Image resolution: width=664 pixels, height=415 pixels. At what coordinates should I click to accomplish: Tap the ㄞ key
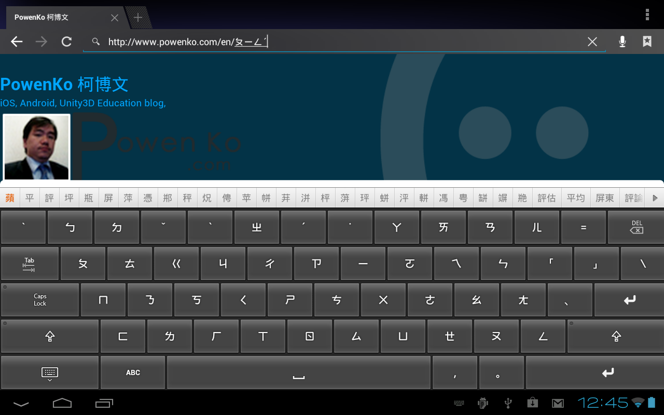pos(444,227)
